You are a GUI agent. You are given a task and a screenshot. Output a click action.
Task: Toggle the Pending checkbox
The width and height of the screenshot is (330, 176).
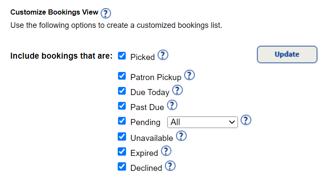pos(122,121)
